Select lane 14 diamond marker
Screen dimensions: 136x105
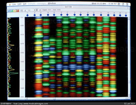click(48, 15)
